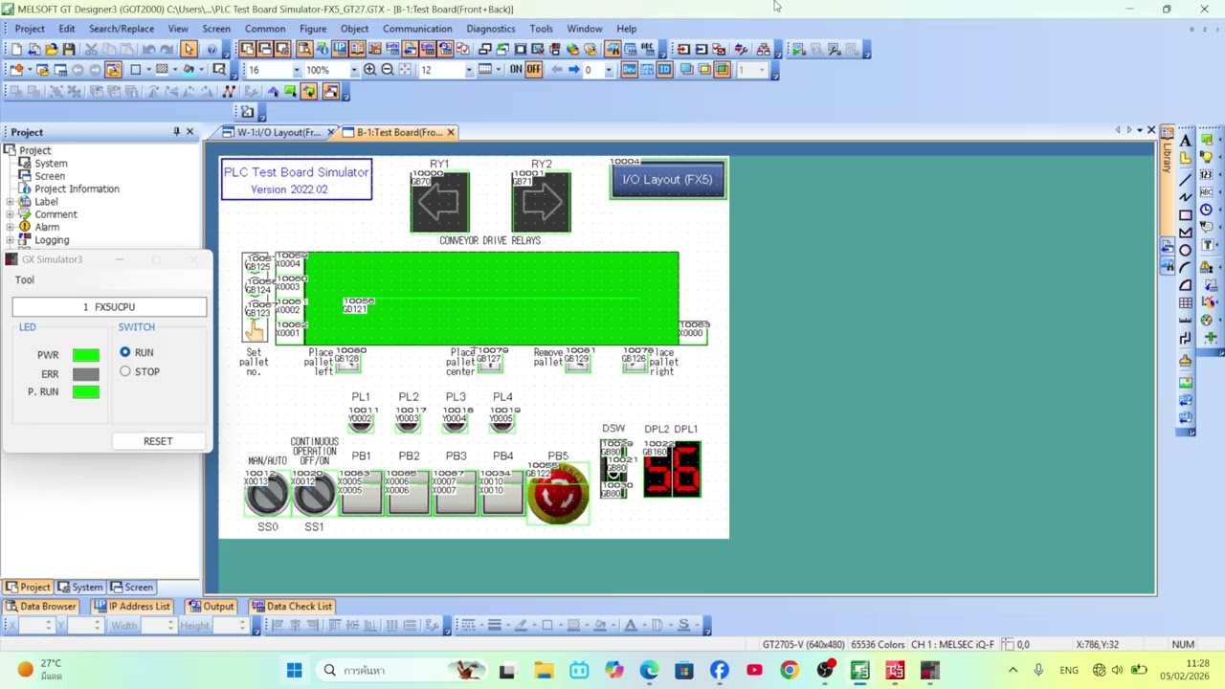Open the IP Address List tab
The image size is (1225, 689).
(x=132, y=607)
